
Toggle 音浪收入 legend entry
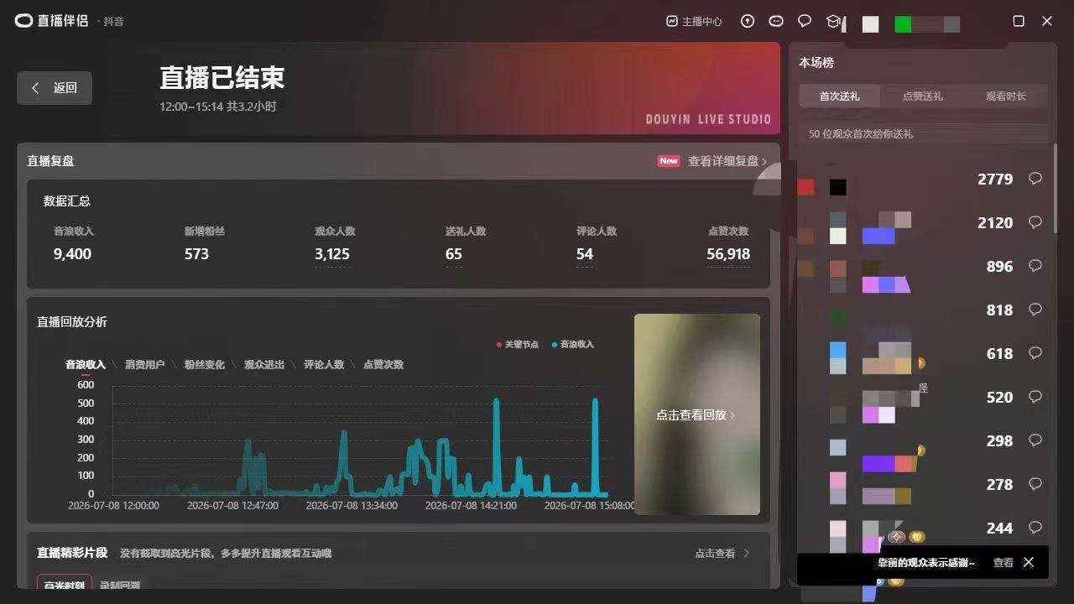(x=573, y=345)
